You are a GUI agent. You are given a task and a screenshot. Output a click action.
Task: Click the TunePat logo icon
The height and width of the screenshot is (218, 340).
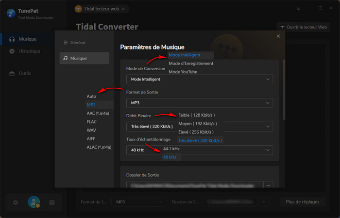click(11, 13)
